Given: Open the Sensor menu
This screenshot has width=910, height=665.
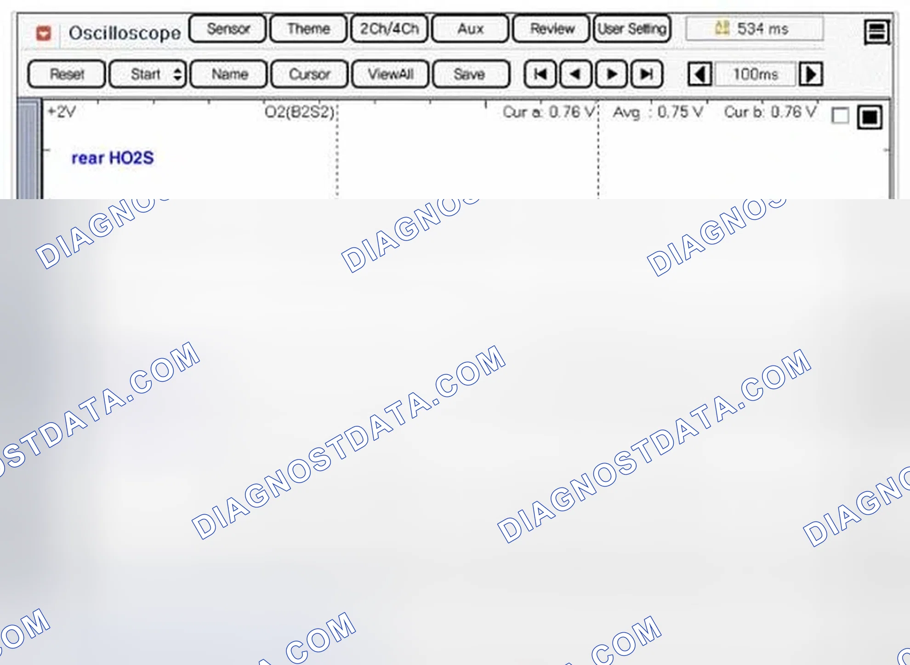Looking at the screenshot, I should pyautogui.click(x=227, y=29).
